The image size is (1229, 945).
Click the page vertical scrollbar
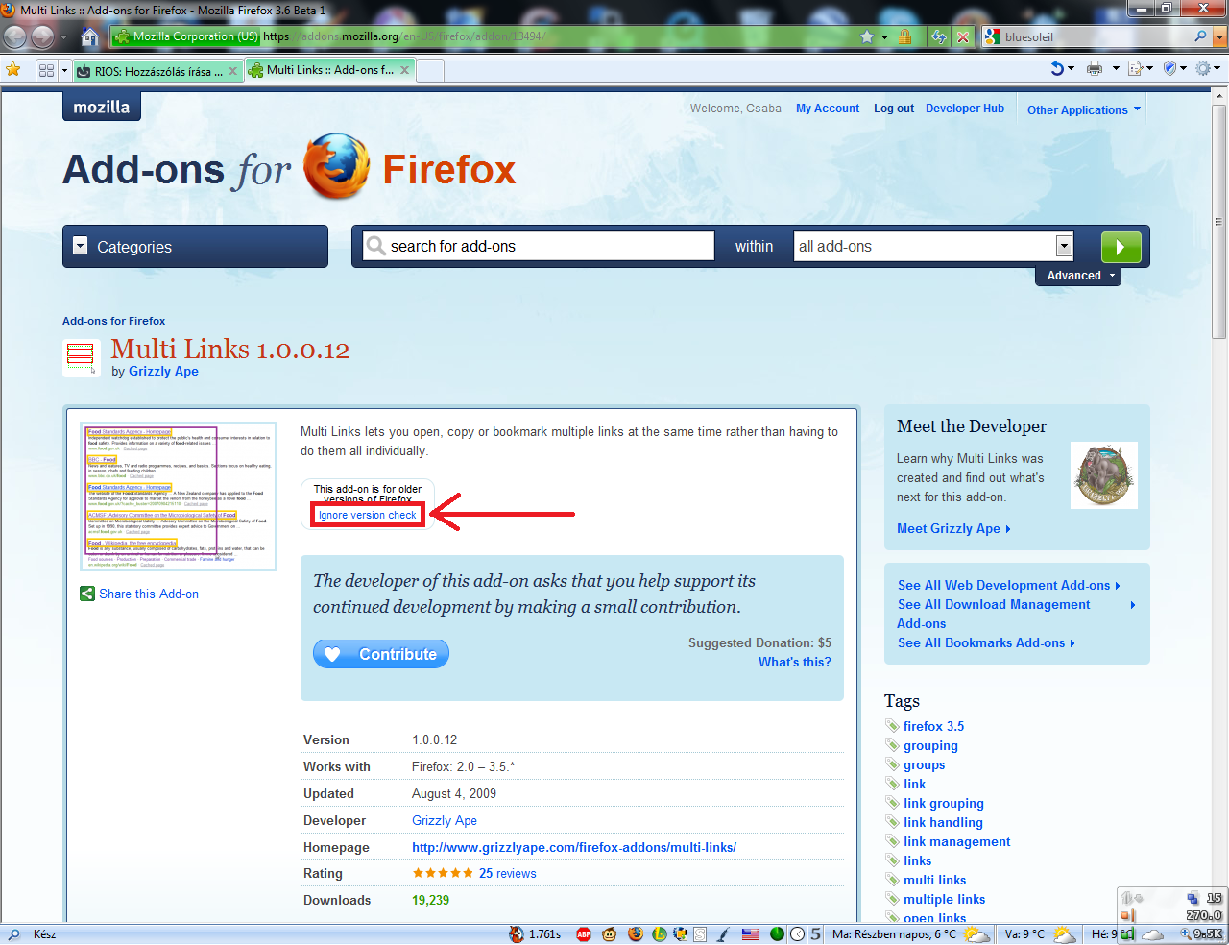[1219, 504]
